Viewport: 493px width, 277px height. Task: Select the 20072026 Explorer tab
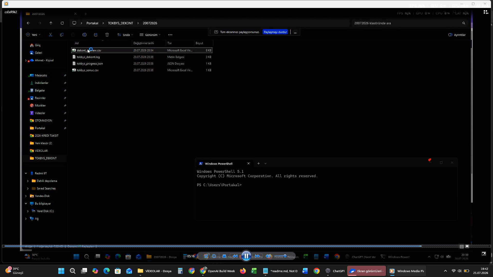(51, 14)
